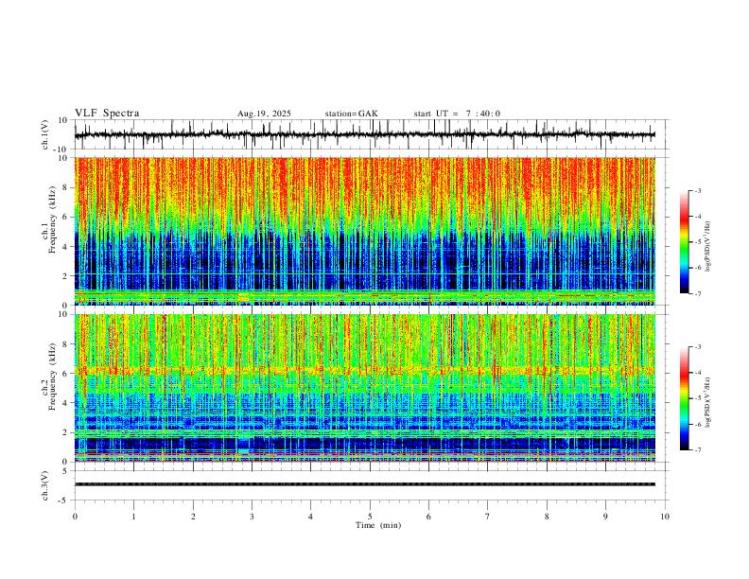
Task: Click the 'VLF Spectra' title text
Action: 107,114
